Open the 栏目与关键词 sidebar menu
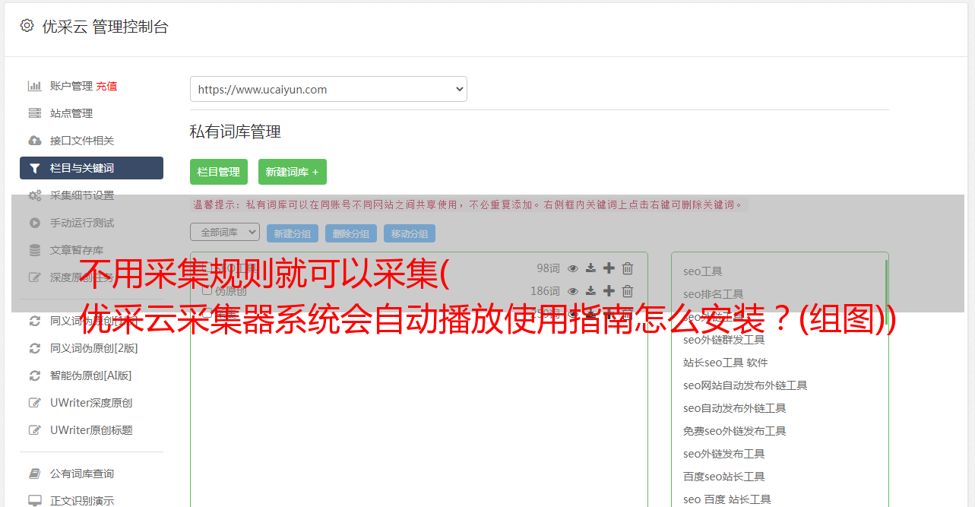The width and height of the screenshot is (975, 507). point(91,168)
